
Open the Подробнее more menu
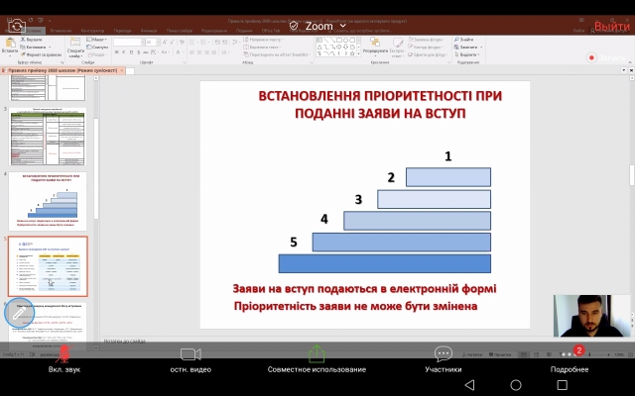pyautogui.click(x=570, y=358)
